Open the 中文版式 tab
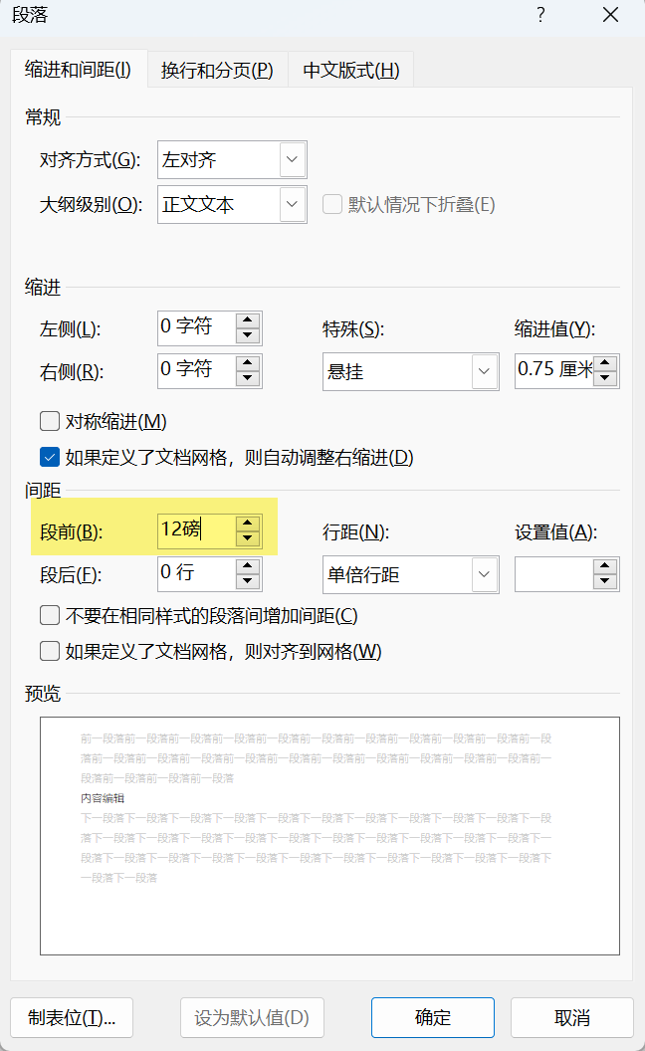This screenshot has width=645, height=1051. (350, 70)
